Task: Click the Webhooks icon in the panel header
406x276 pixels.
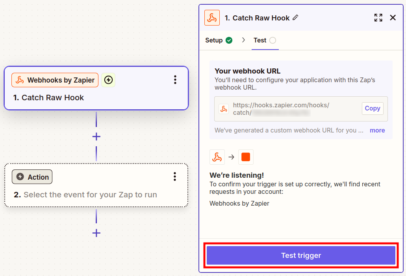Action: tap(212, 18)
